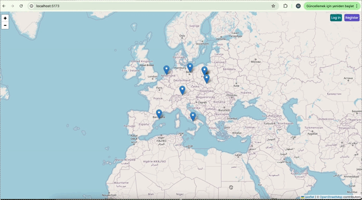Click the Log In button

pyautogui.click(x=335, y=18)
